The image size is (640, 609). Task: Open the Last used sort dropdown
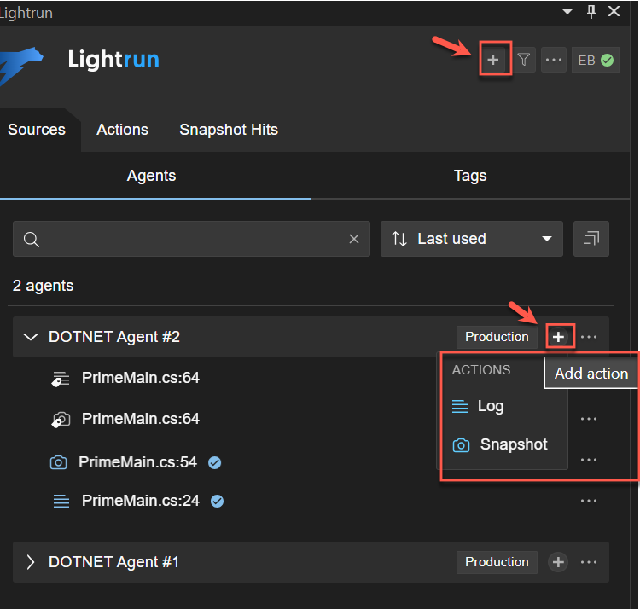click(x=472, y=239)
